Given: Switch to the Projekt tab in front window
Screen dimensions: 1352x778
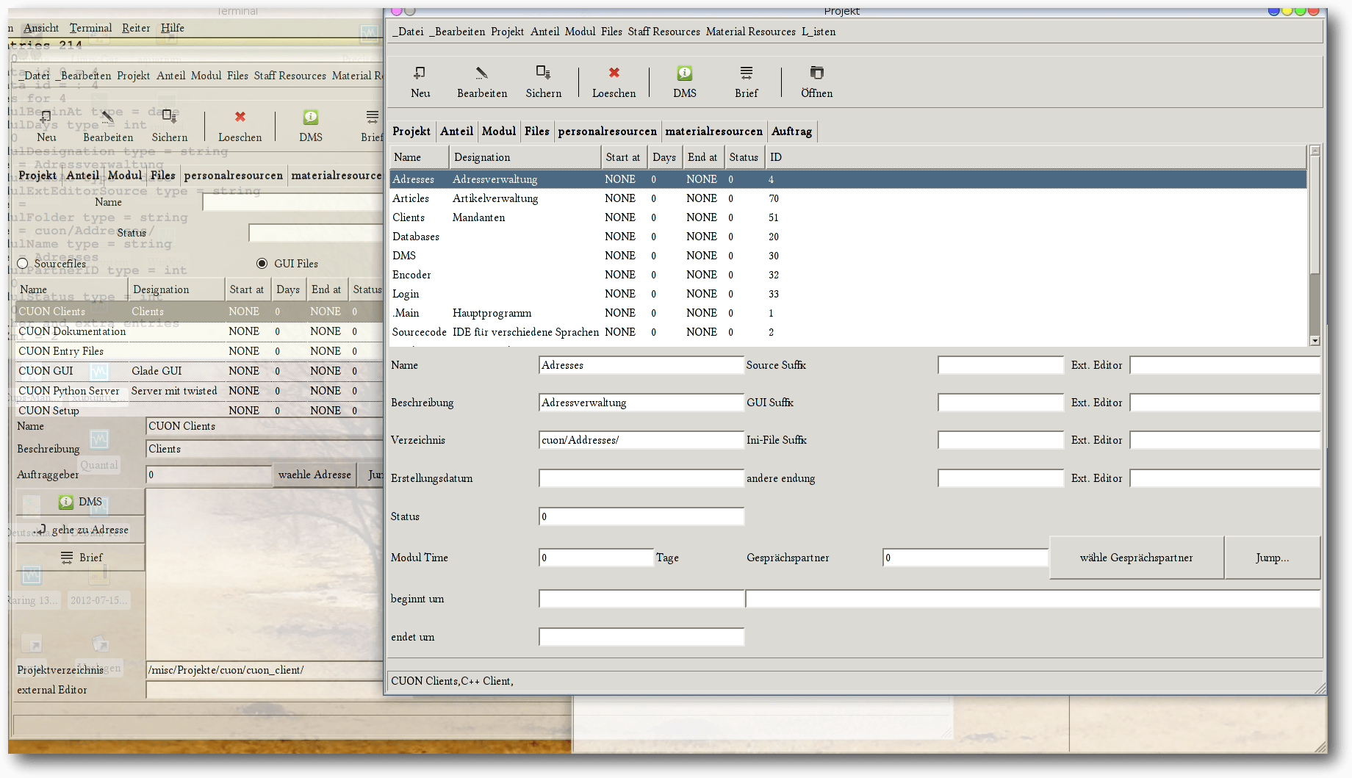Looking at the screenshot, I should (411, 132).
